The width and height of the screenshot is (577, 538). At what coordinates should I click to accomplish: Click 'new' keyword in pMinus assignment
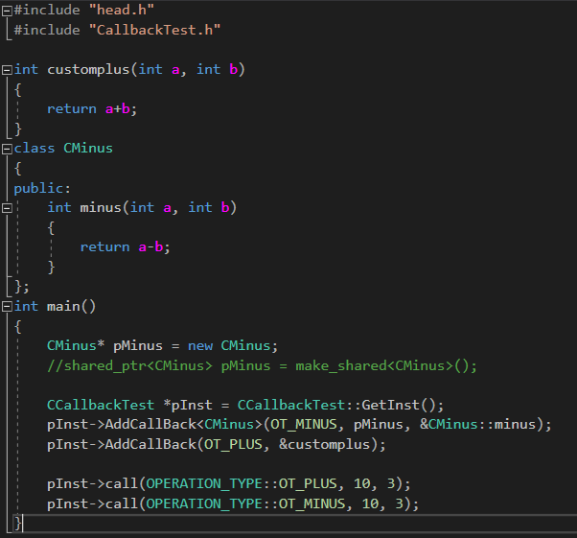coord(200,346)
